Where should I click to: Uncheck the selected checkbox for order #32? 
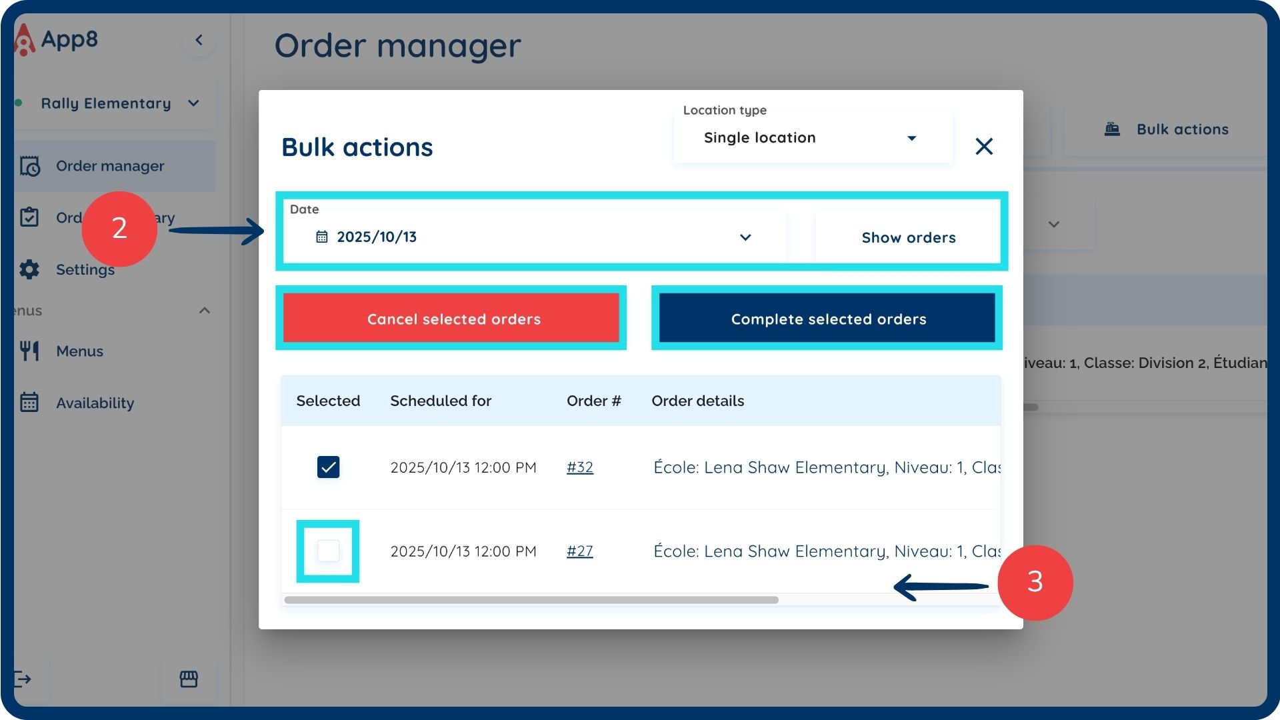tap(328, 467)
